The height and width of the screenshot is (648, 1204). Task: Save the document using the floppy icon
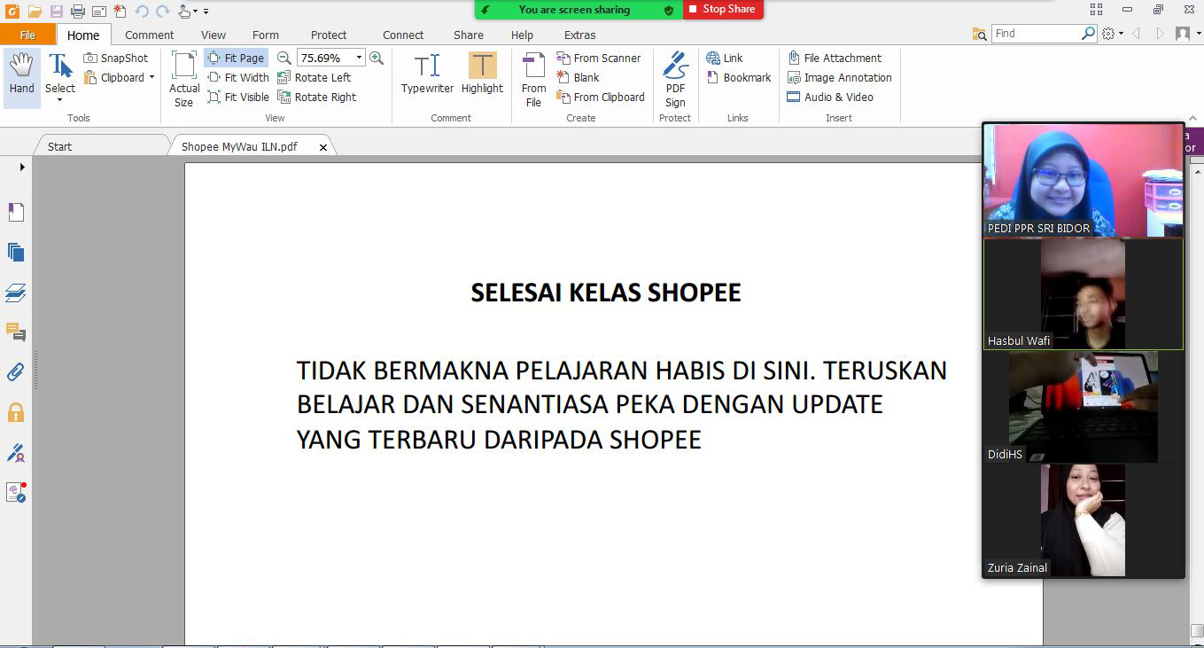coord(57,12)
